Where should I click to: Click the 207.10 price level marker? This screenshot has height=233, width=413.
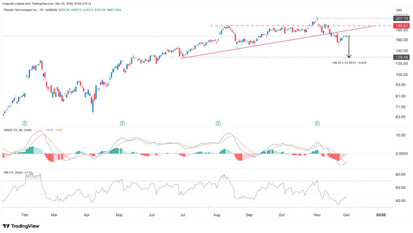pyautogui.click(x=402, y=18)
